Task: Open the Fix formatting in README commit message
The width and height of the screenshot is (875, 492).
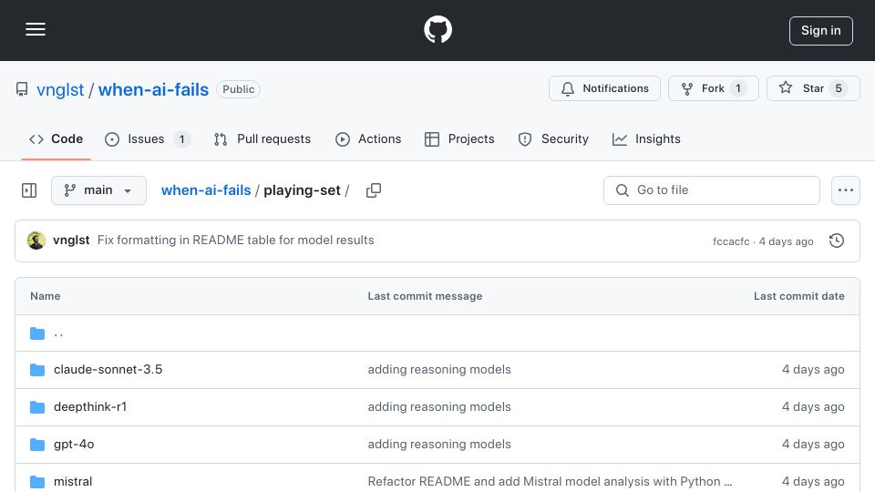Action: point(235,240)
